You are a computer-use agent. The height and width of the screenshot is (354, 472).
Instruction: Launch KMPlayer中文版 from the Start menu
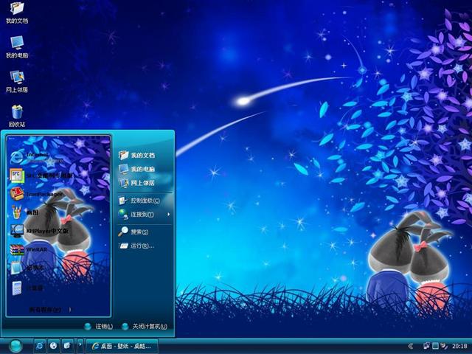pos(40,231)
